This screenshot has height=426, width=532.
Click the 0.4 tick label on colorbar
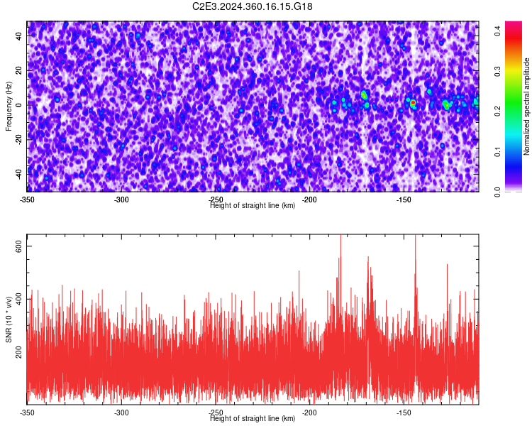click(497, 31)
